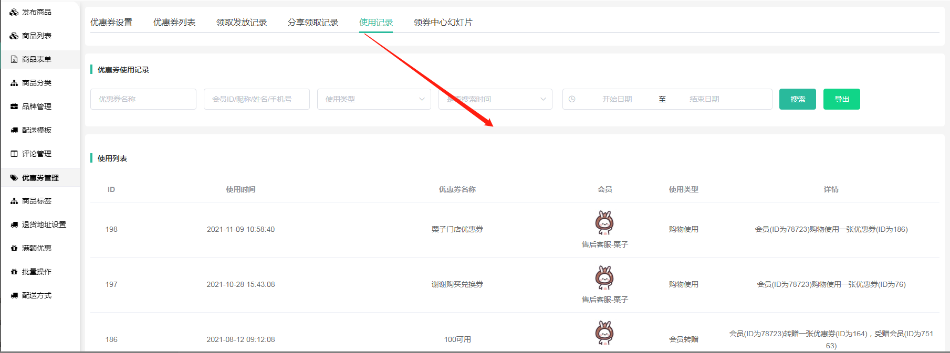Click the 发布商品 sidebar icon
Image resolution: width=950 pixels, height=353 pixels.
tap(14, 12)
